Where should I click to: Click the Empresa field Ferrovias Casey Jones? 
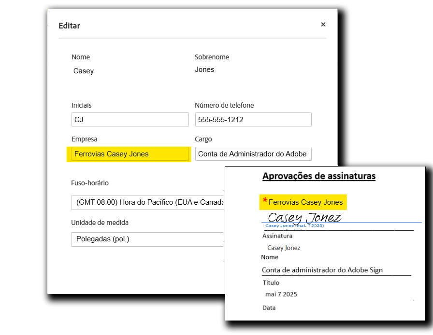pos(130,154)
